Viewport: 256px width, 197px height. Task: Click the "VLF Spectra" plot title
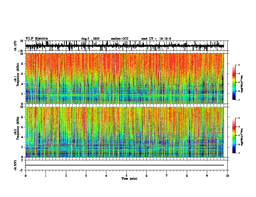coord(37,39)
